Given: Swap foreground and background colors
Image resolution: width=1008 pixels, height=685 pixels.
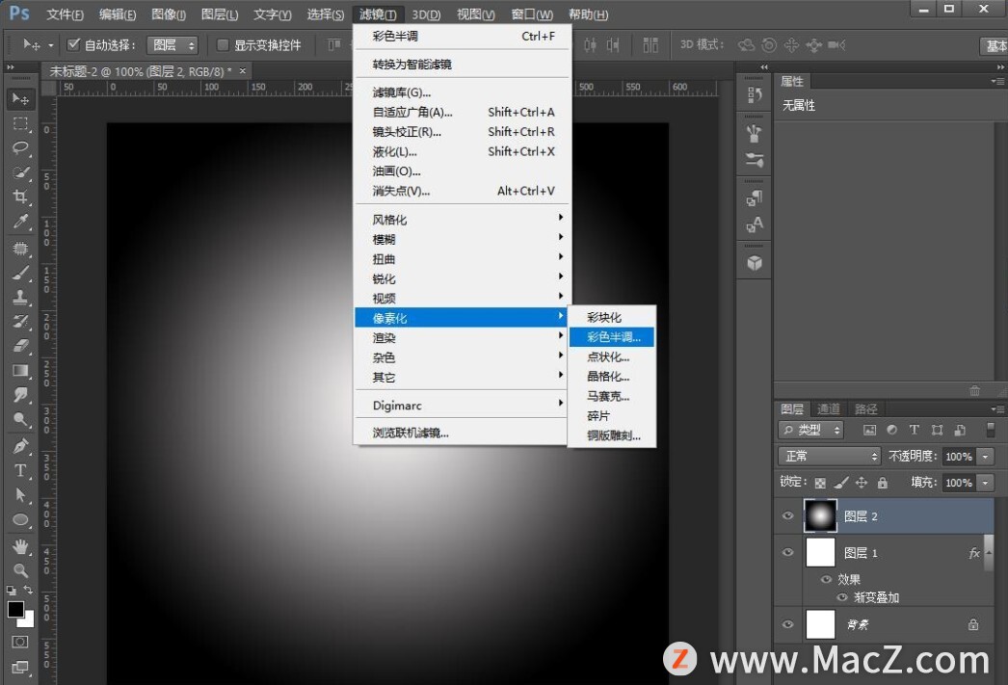Looking at the screenshot, I should [x=28, y=590].
